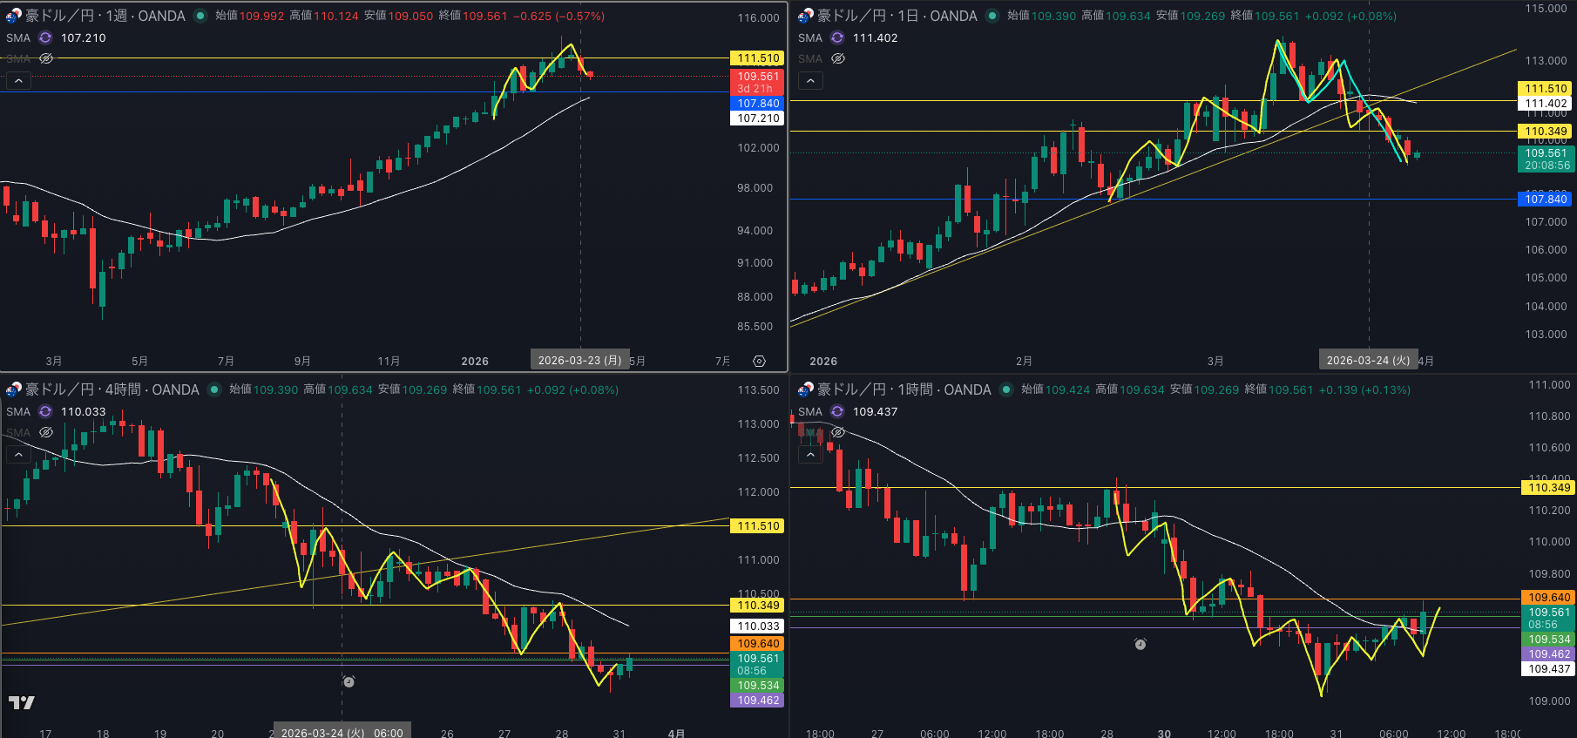Collapse indicator legend on 1-hour chart
The image size is (1577, 738).
coord(810,454)
